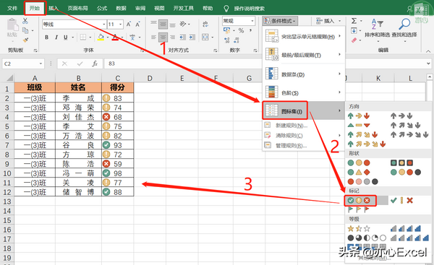The image size is (434, 265).
Task: Select three traffic lights circle icon set
Action: click(359, 163)
